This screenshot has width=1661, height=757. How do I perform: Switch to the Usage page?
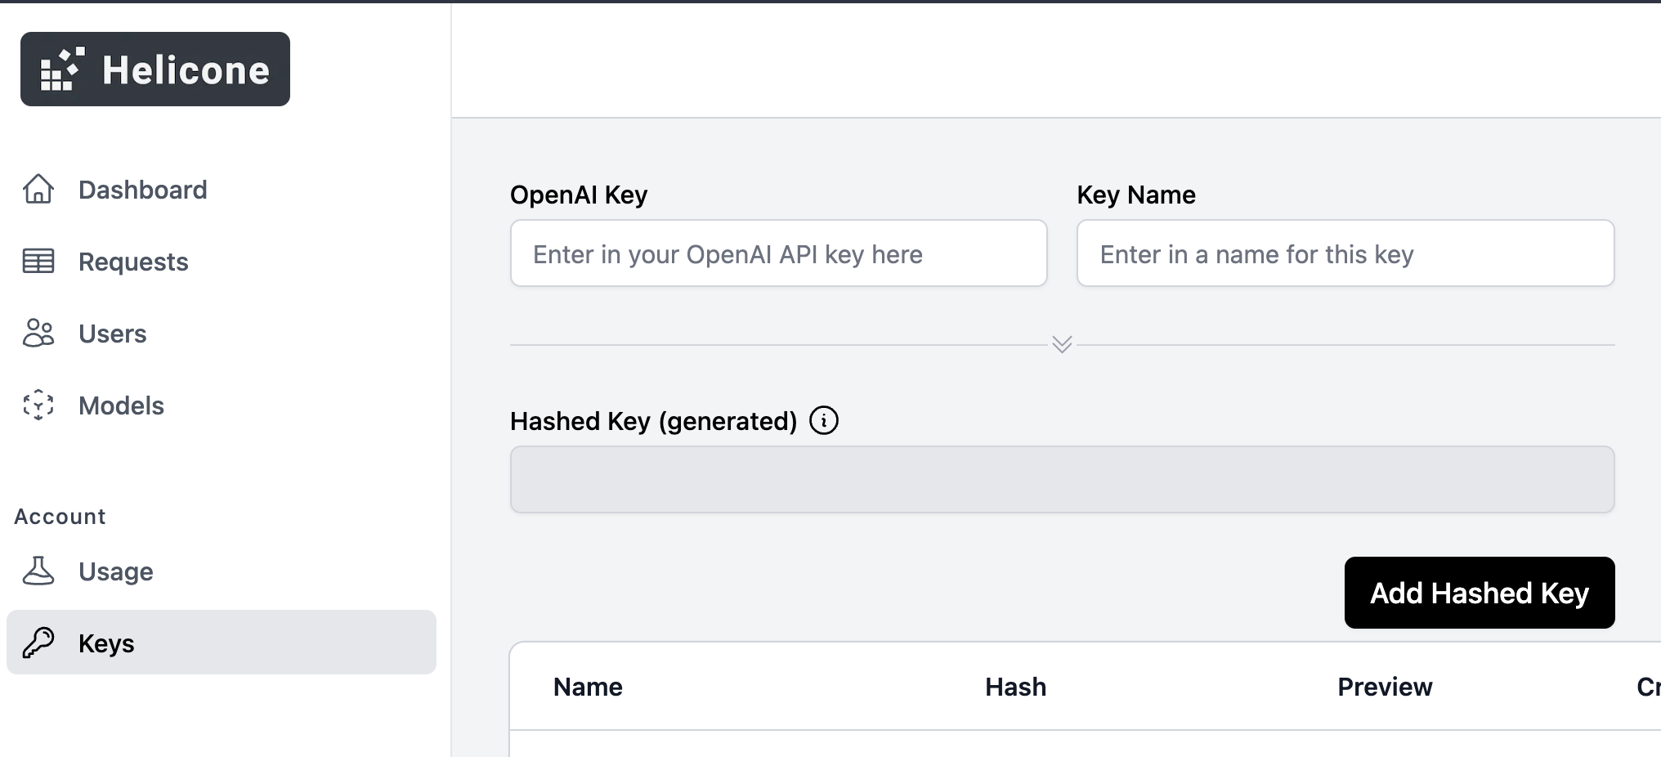coord(115,571)
